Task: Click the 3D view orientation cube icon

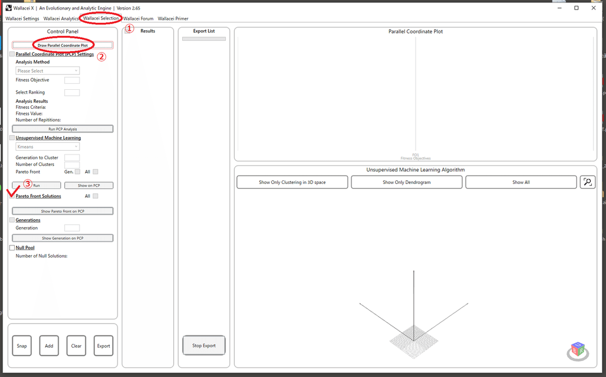Action: [577, 351]
